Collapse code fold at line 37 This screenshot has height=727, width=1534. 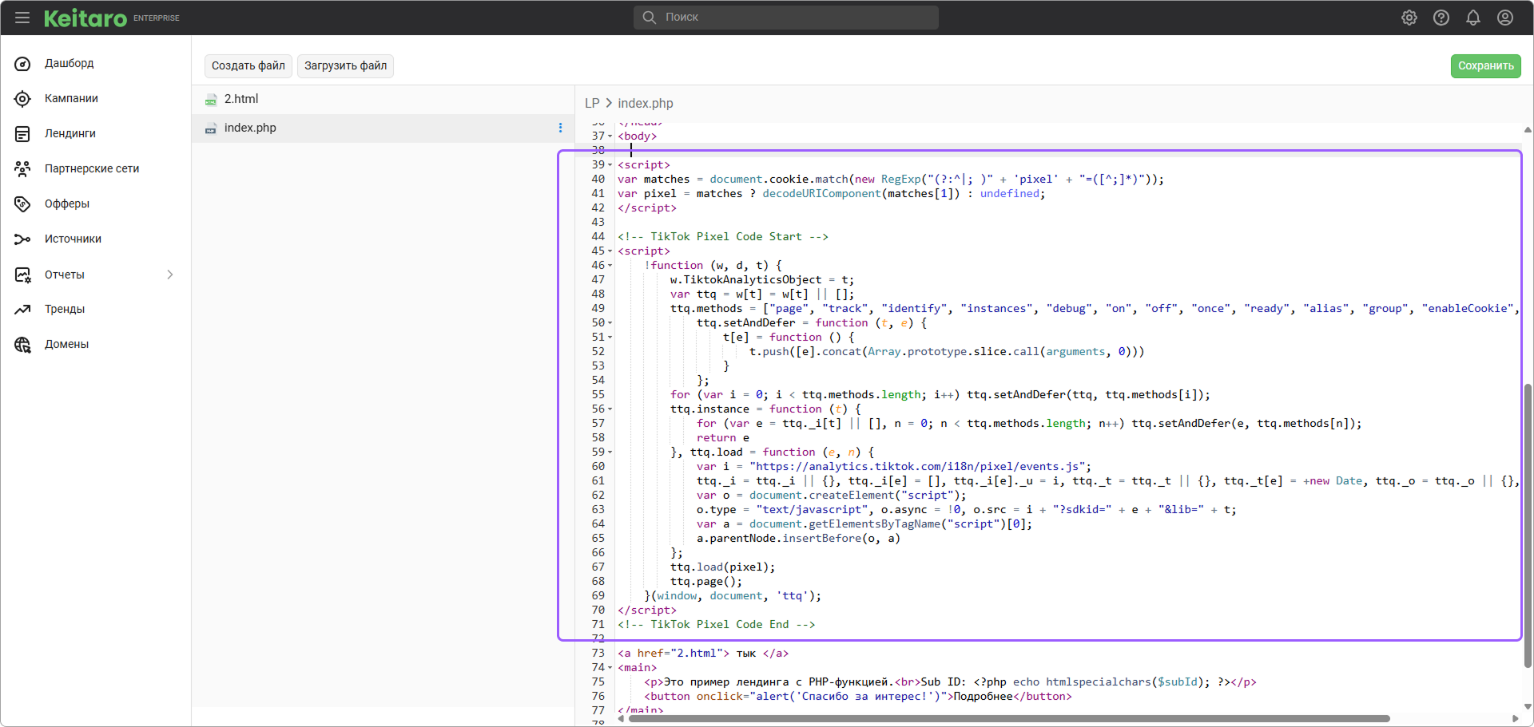pos(610,136)
